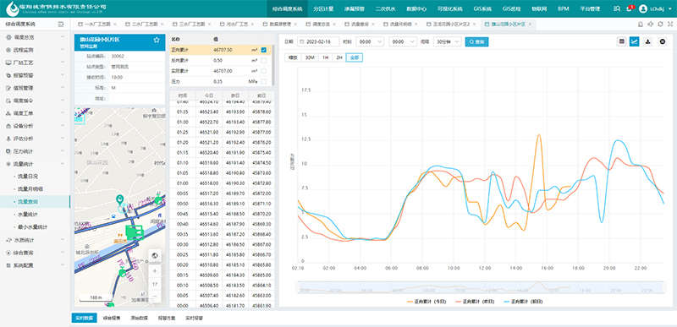Download chart data with export icon

[647, 41]
